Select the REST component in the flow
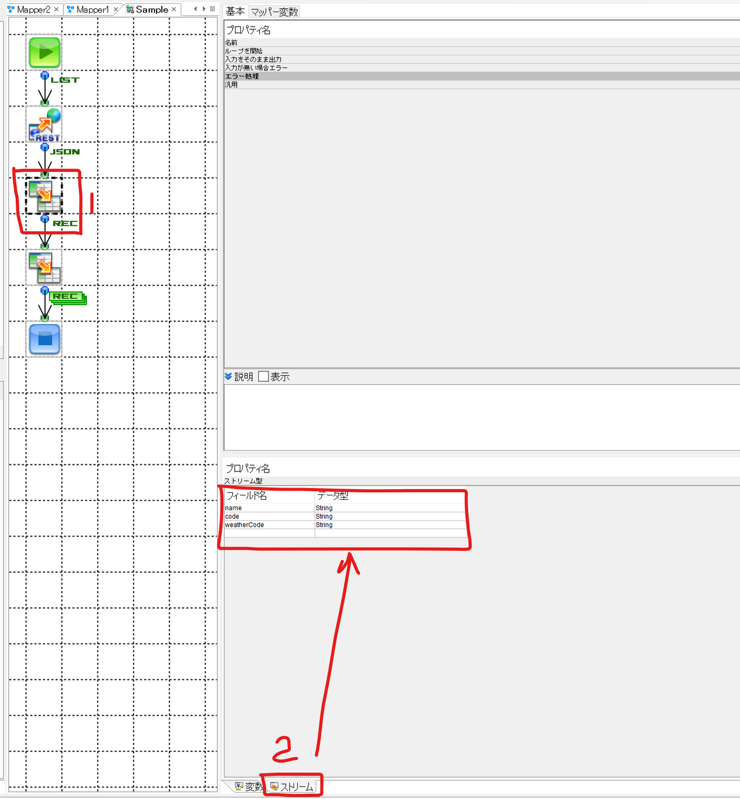 tap(44, 125)
